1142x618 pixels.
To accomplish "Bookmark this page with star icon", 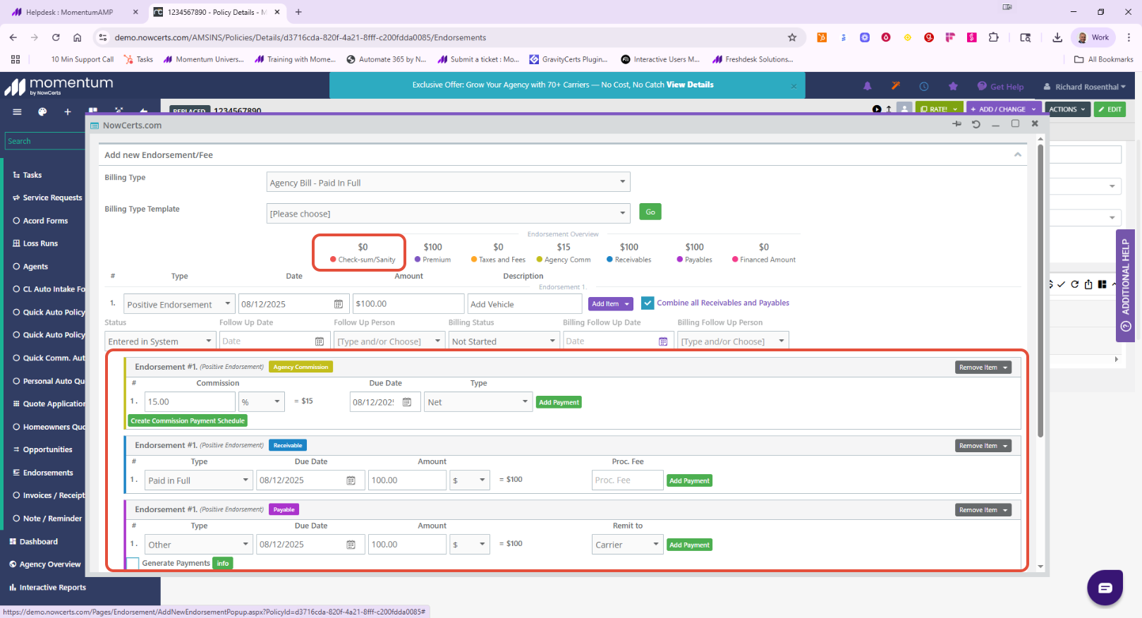I will tap(792, 37).
